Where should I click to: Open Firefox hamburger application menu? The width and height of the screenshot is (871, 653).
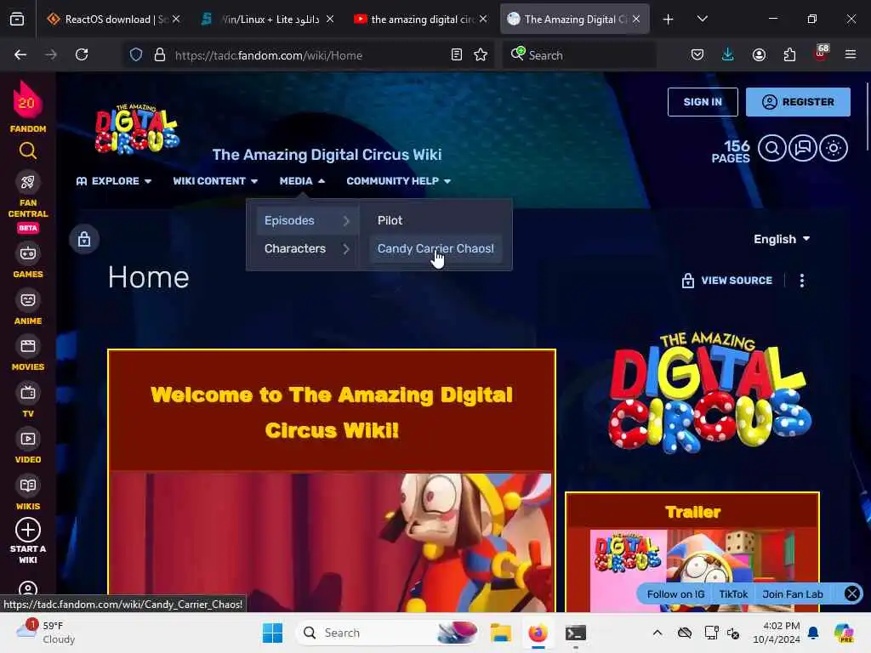851,54
